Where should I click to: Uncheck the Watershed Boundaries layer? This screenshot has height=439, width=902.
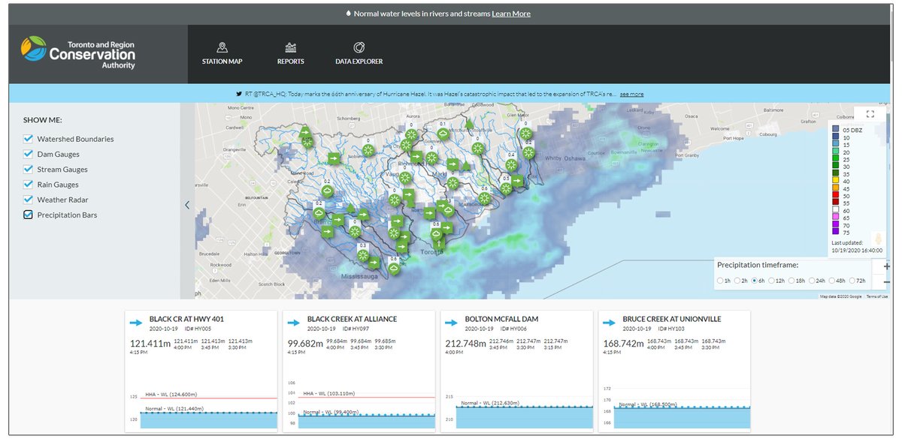28,139
